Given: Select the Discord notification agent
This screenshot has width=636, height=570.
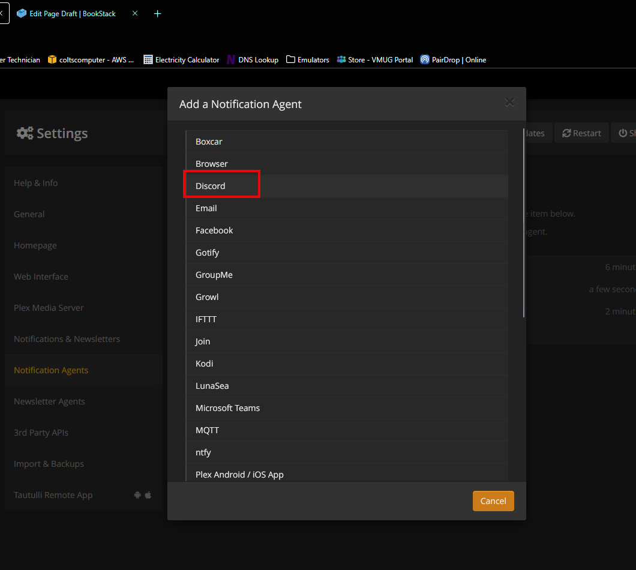Looking at the screenshot, I should coord(347,186).
